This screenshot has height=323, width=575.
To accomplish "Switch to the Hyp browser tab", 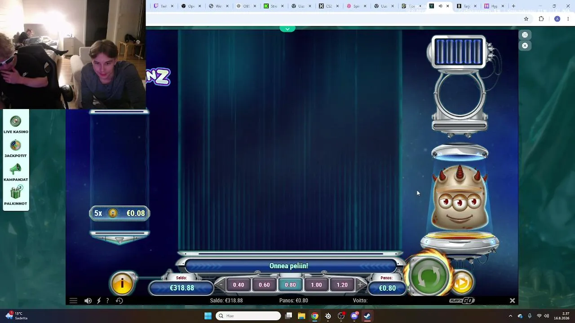I will click(x=494, y=6).
